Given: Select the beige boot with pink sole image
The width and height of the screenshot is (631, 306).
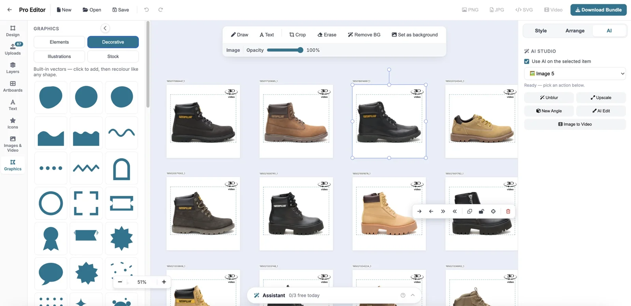Looking at the screenshot, I should (389, 214).
